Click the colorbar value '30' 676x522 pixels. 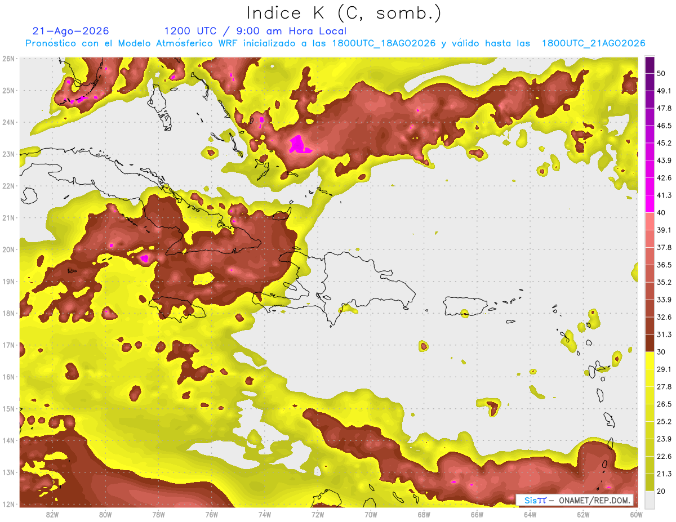[x=661, y=352]
